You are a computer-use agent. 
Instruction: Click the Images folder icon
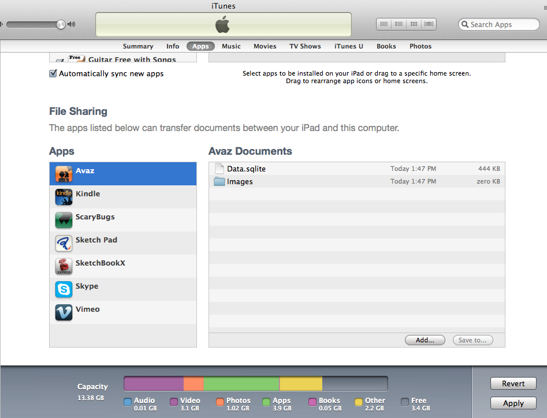[x=219, y=181]
